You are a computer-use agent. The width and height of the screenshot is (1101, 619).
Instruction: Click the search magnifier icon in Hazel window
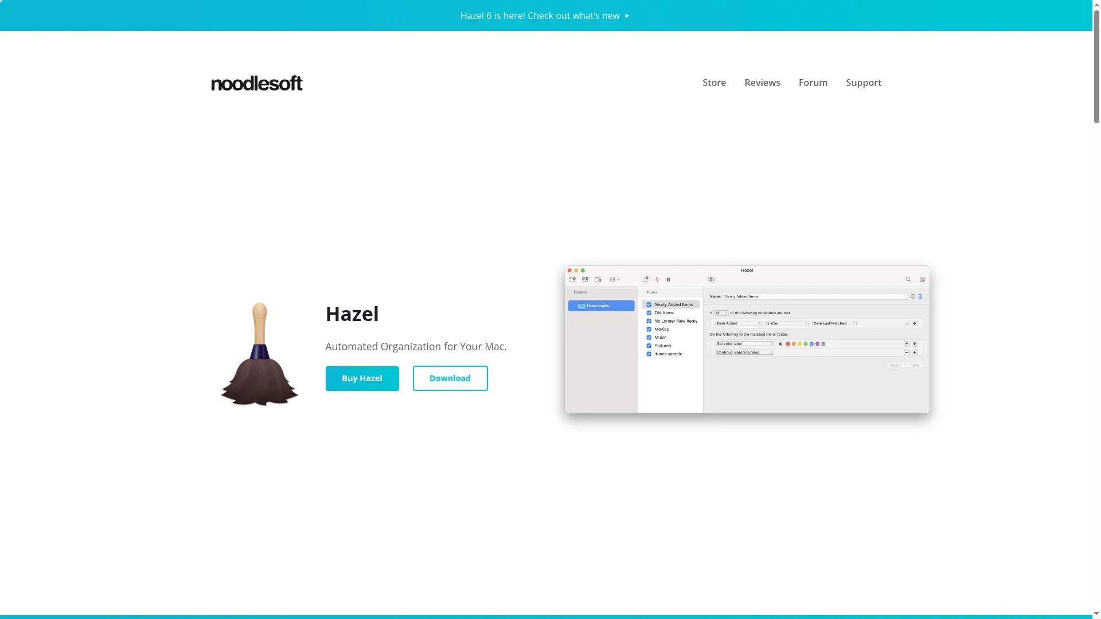908,279
